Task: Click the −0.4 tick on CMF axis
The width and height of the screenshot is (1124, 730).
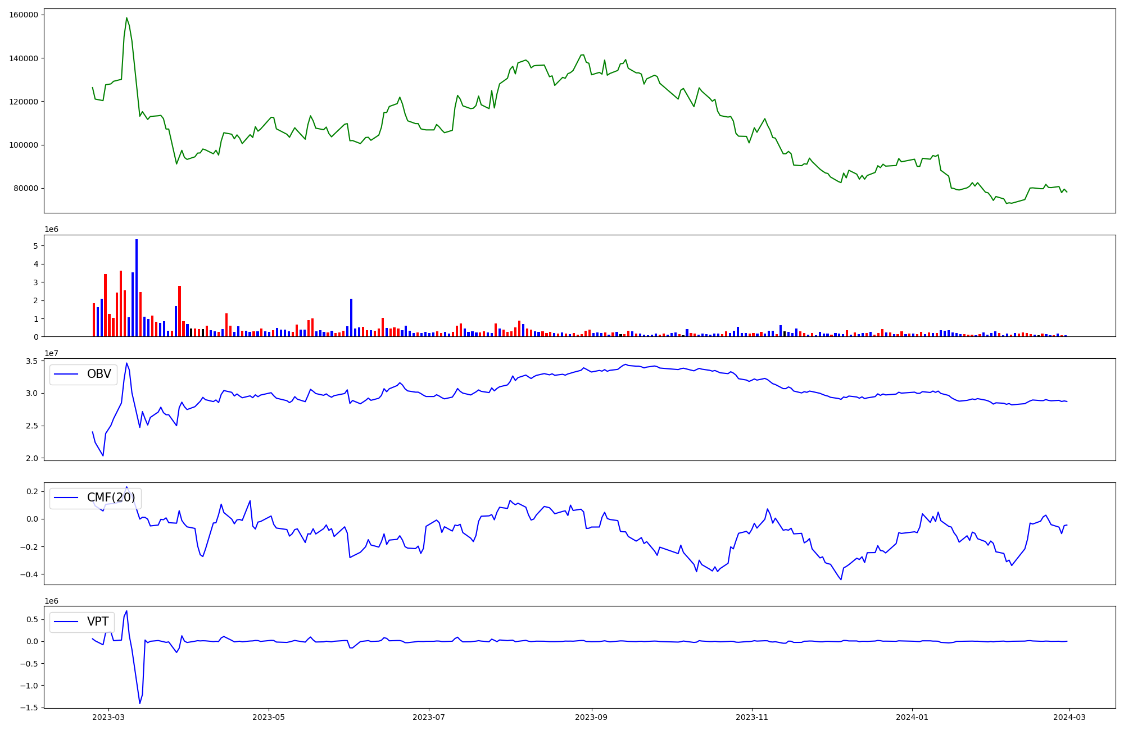Action: [x=29, y=574]
